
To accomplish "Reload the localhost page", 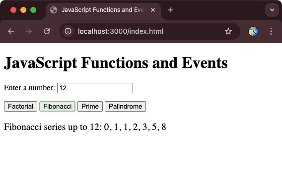I will coord(47,31).
